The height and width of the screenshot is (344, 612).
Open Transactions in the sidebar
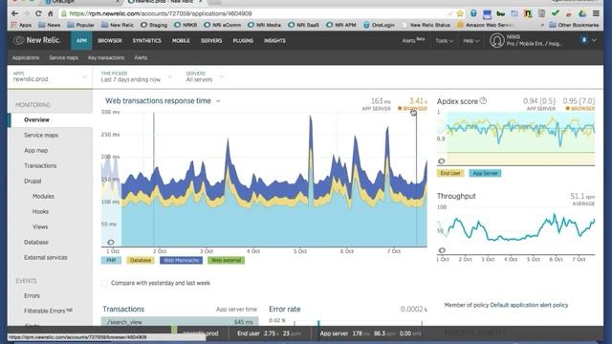(x=40, y=165)
